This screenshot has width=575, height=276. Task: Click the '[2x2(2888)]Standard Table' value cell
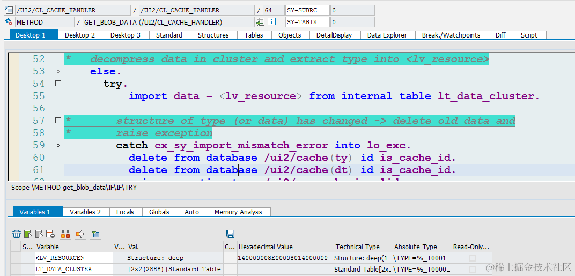click(x=175, y=270)
